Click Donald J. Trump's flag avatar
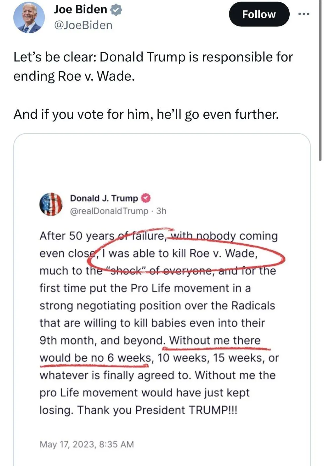 pos(51,204)
